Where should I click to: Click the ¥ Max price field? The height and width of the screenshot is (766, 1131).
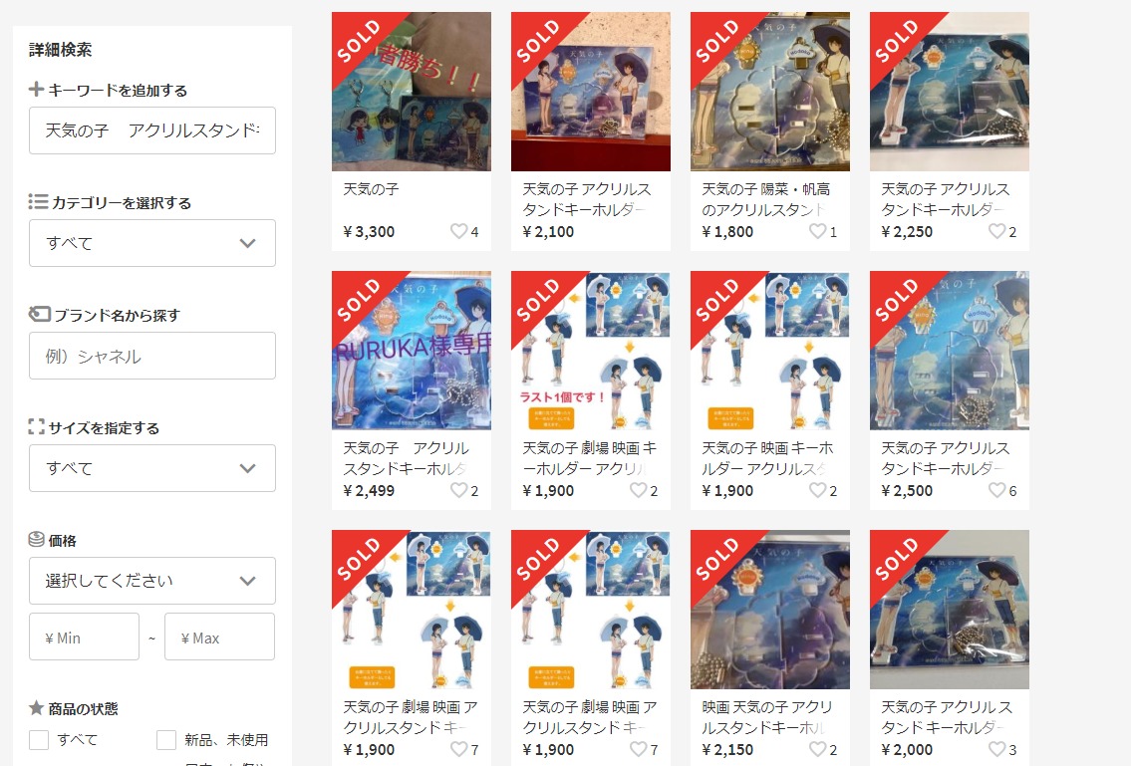click(x=219, y=637)
